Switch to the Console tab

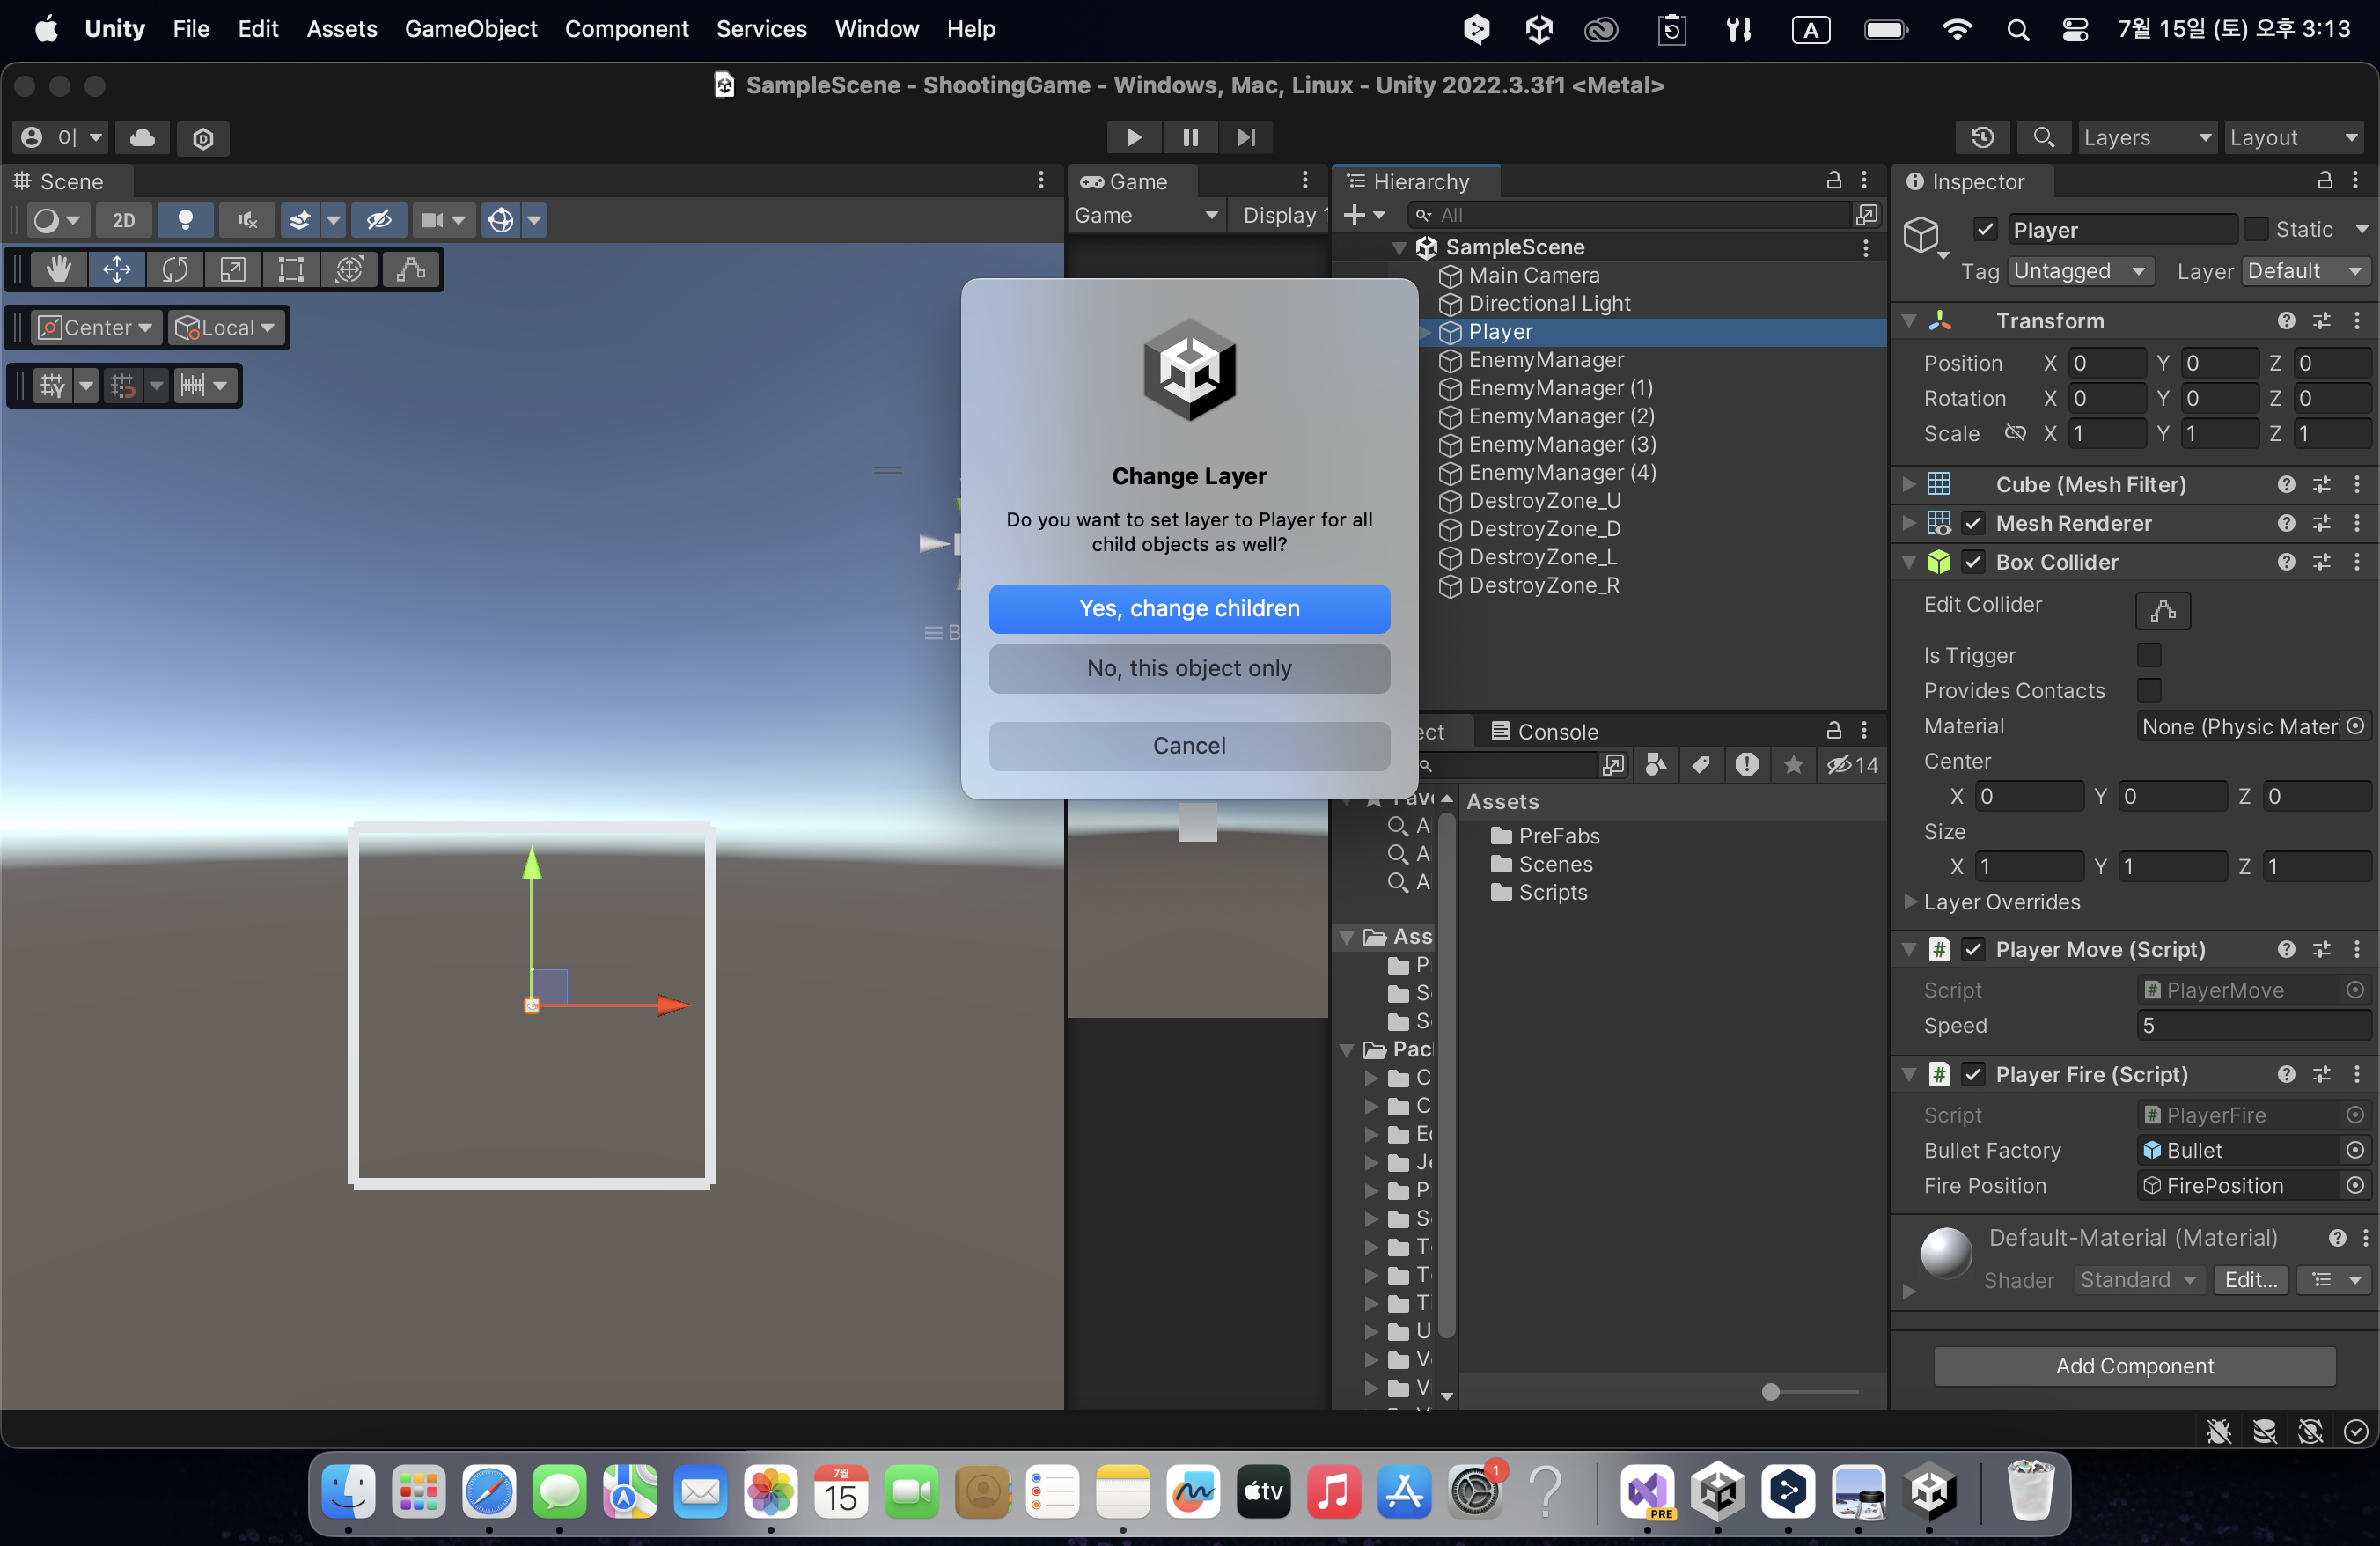coord(1545,731)
